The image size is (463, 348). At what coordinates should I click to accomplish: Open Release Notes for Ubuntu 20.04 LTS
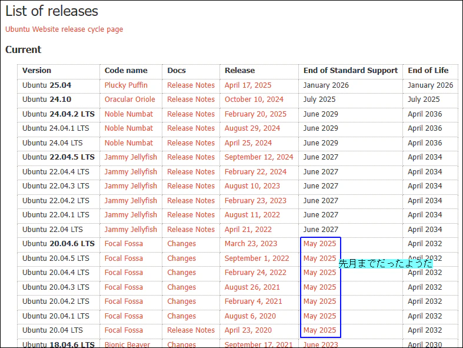[x=191, y=330]
